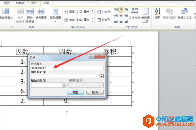Click row height icon beside 高度
The width and height of the screenshot is (196, 130).
66,12
